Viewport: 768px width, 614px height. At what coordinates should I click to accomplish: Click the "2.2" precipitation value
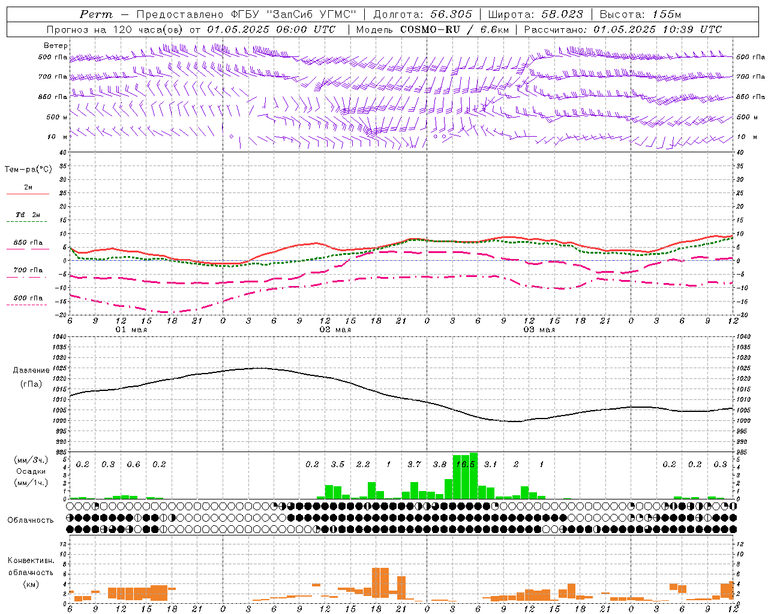coord(363,464)
